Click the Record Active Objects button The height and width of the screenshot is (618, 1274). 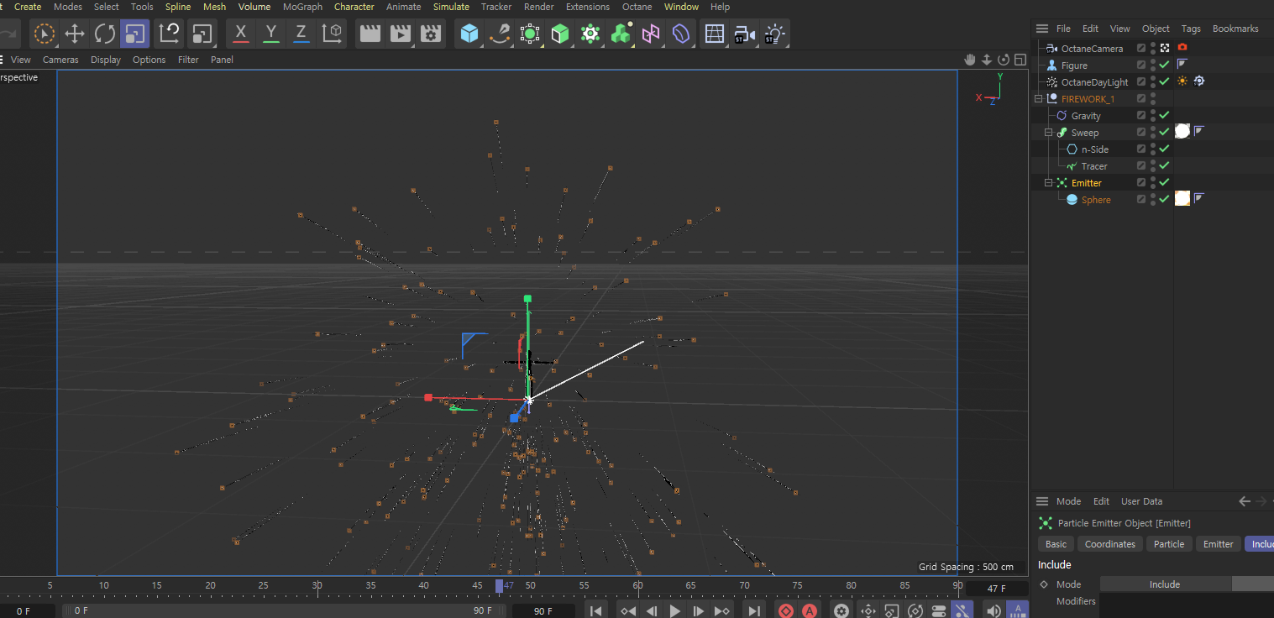[786, 611]
